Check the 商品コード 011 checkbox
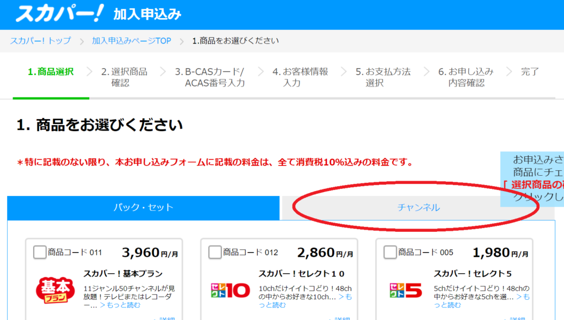Image resolution: width=564 pixels, height=320 pixels. 40,252
